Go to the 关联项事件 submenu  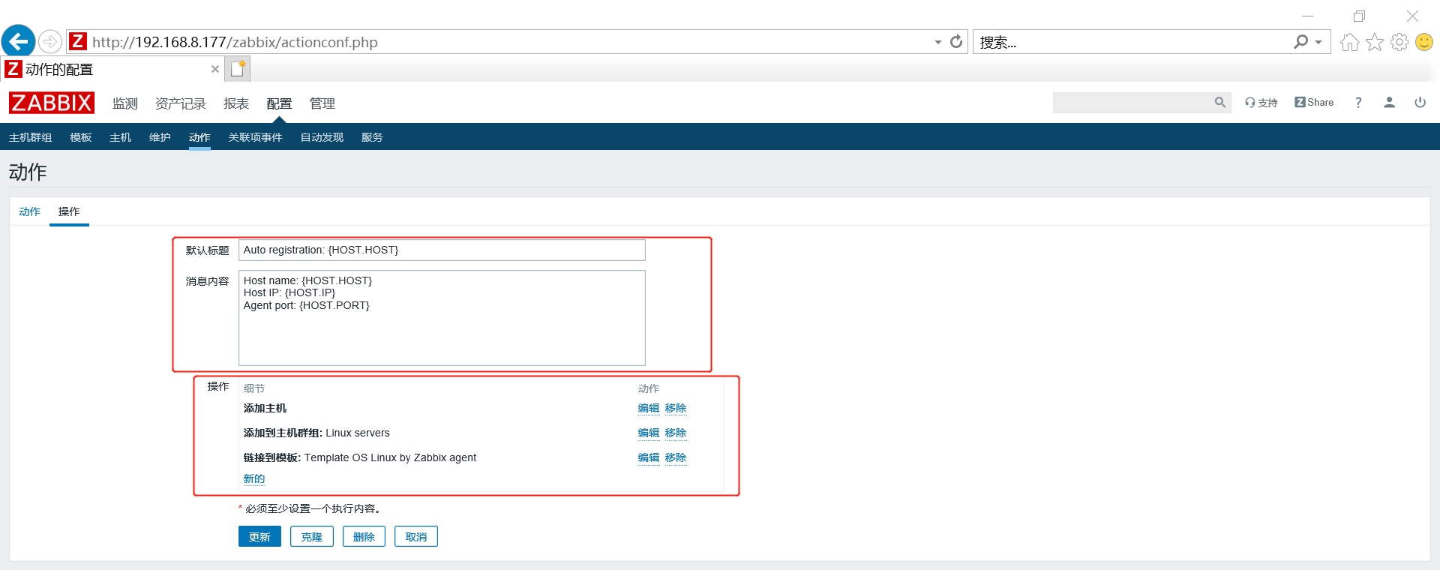(x=256, y=137)
